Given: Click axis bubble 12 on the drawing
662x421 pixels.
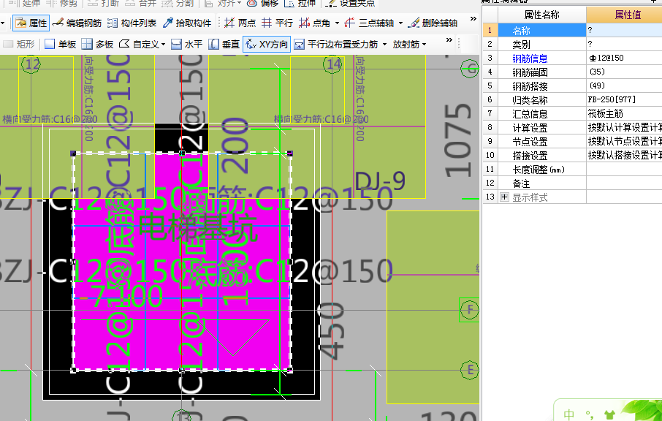Looking at the screenshot, I should click(x=31, y=64).
